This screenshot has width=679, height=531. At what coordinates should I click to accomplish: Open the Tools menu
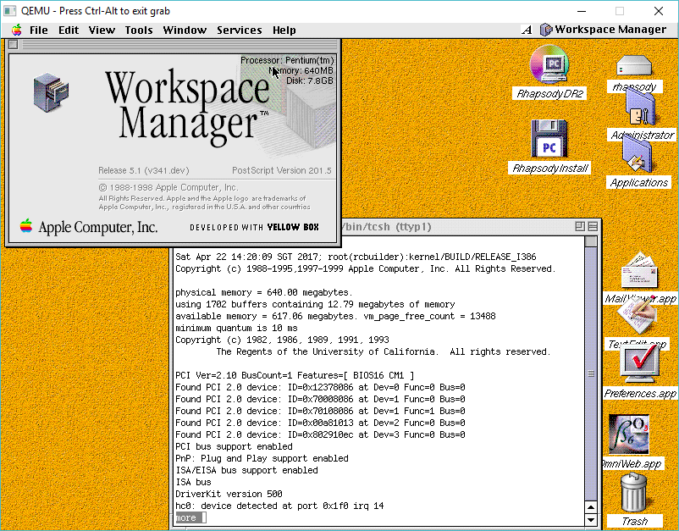click(139, 30)
